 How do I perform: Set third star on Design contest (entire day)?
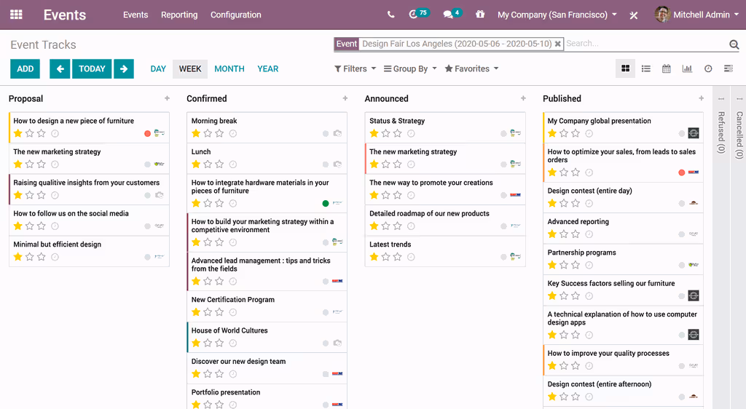tap(576, 203)
